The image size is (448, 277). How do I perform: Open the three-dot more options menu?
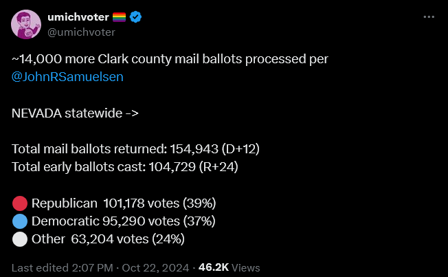[x=429, y=17]
